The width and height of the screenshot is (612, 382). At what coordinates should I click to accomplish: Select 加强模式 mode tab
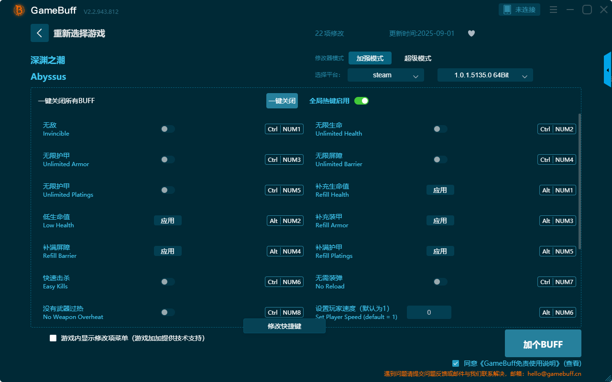(x=370, y=58)
